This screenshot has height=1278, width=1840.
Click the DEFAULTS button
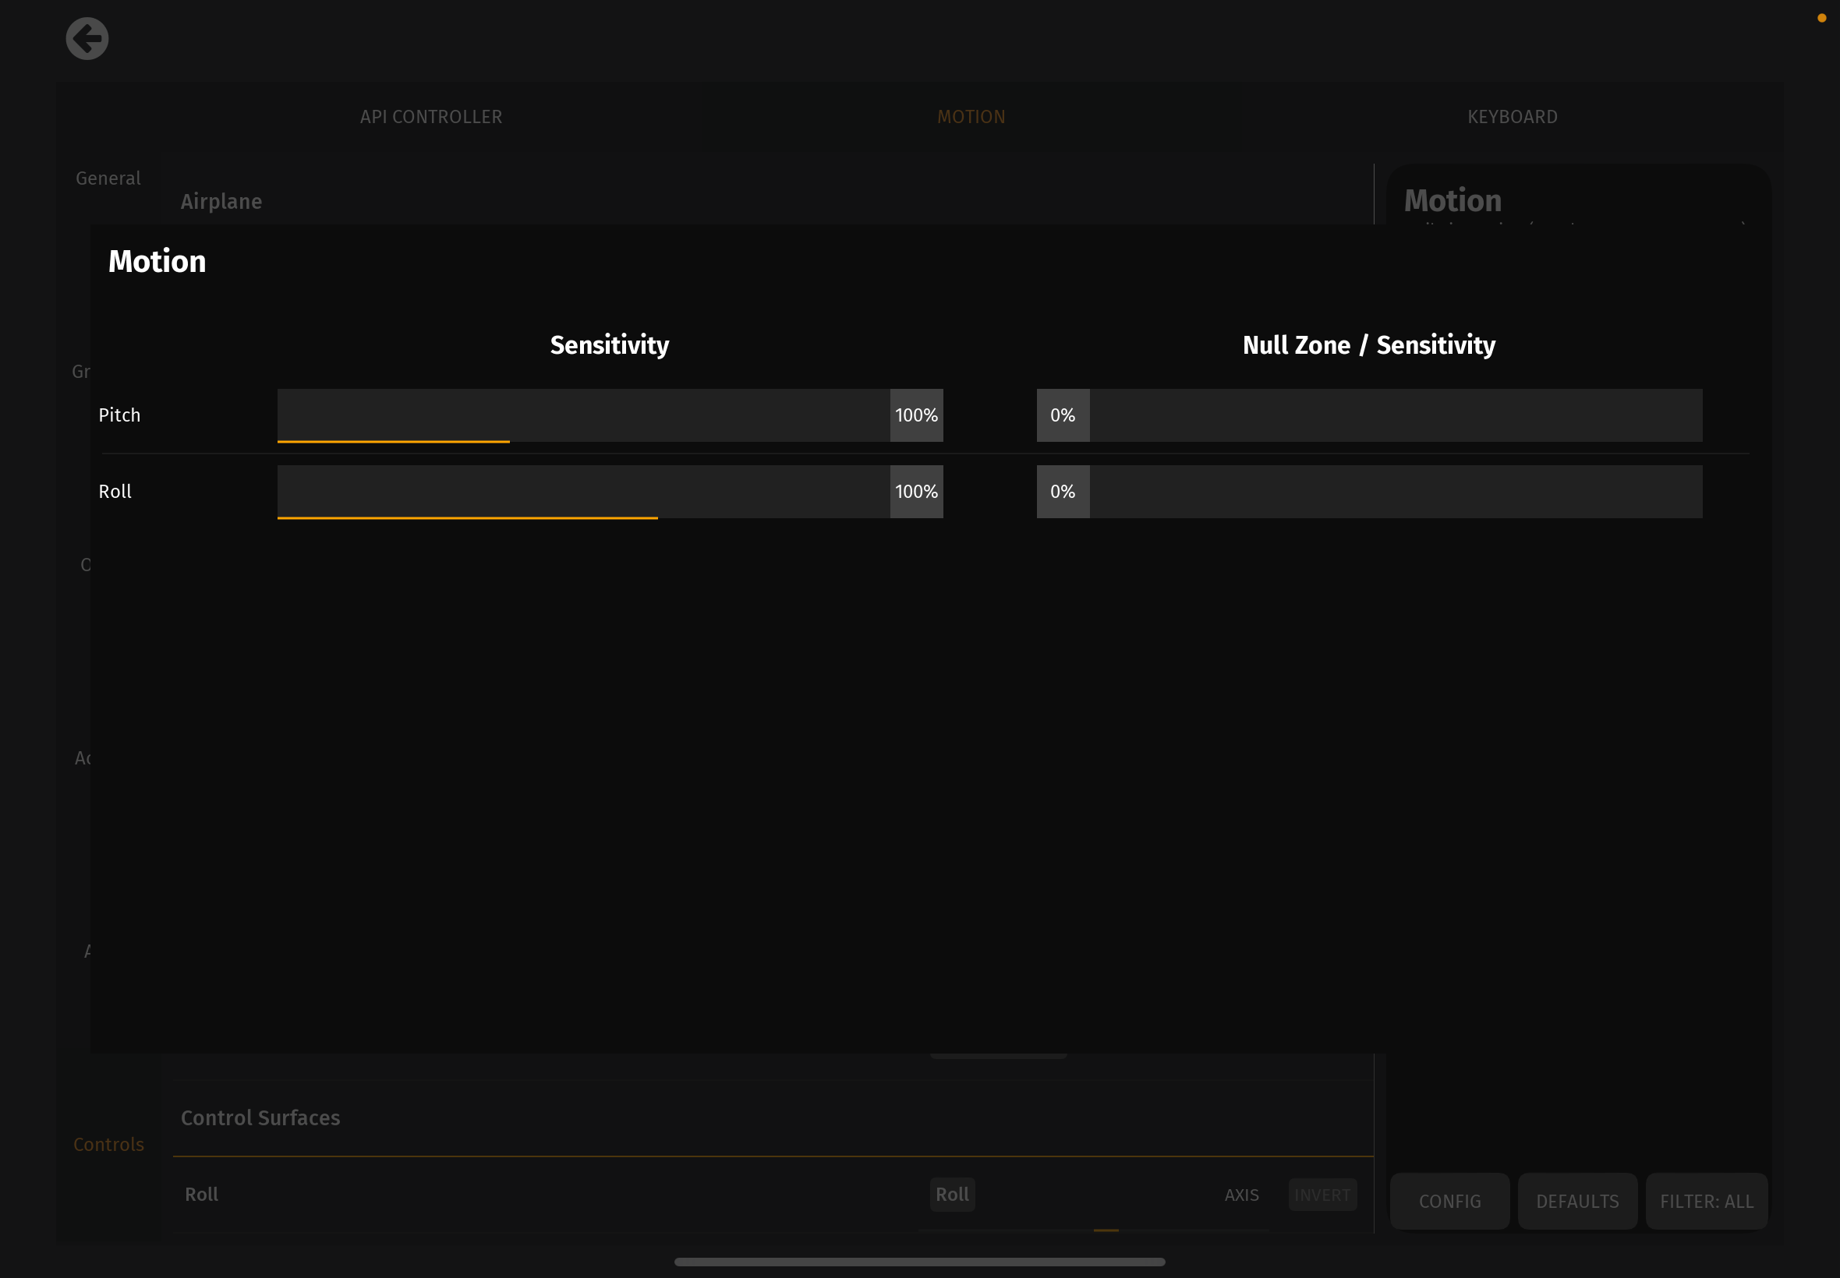click(1576, 1200)
